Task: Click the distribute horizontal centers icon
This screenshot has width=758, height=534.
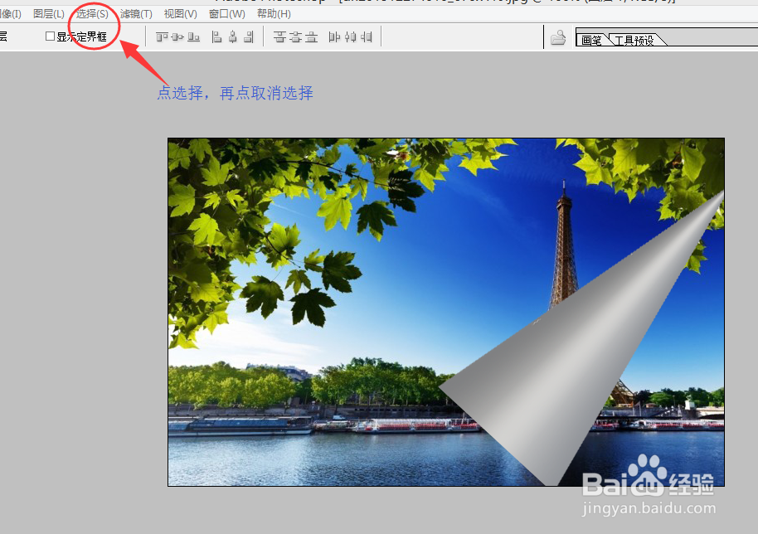Action: click(350, 36)
